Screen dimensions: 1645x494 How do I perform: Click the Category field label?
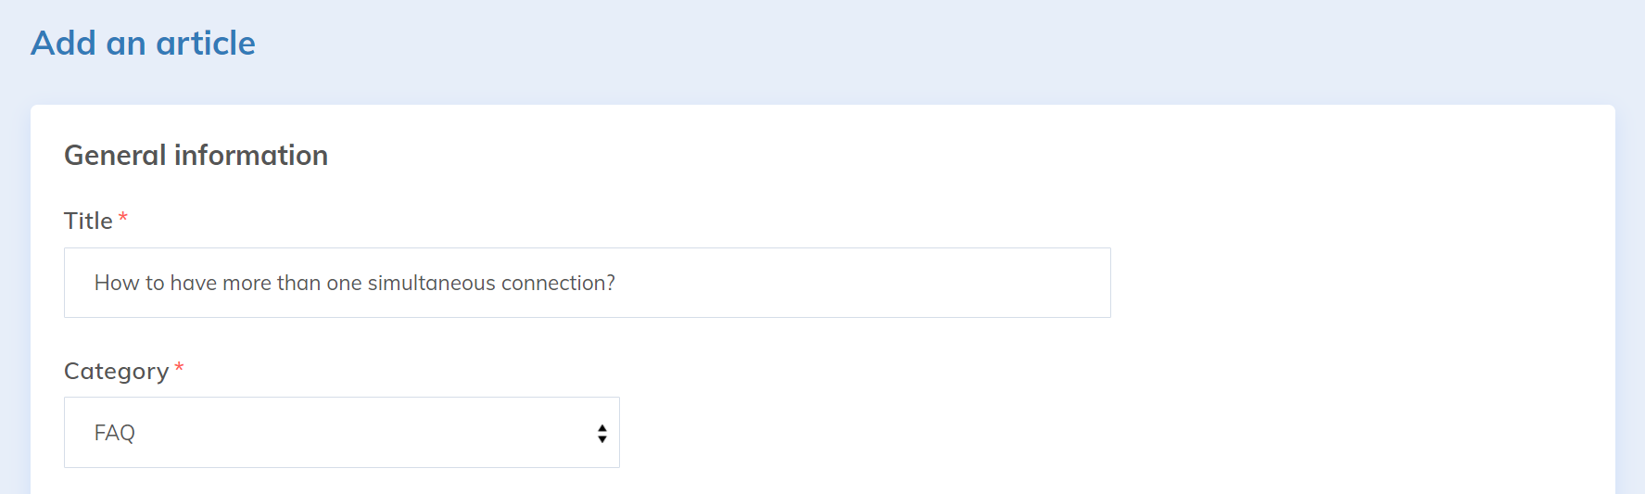point(116,371)
